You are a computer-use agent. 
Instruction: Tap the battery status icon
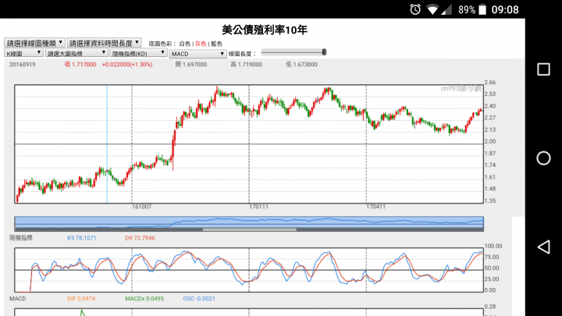click(x=485, y=9)
